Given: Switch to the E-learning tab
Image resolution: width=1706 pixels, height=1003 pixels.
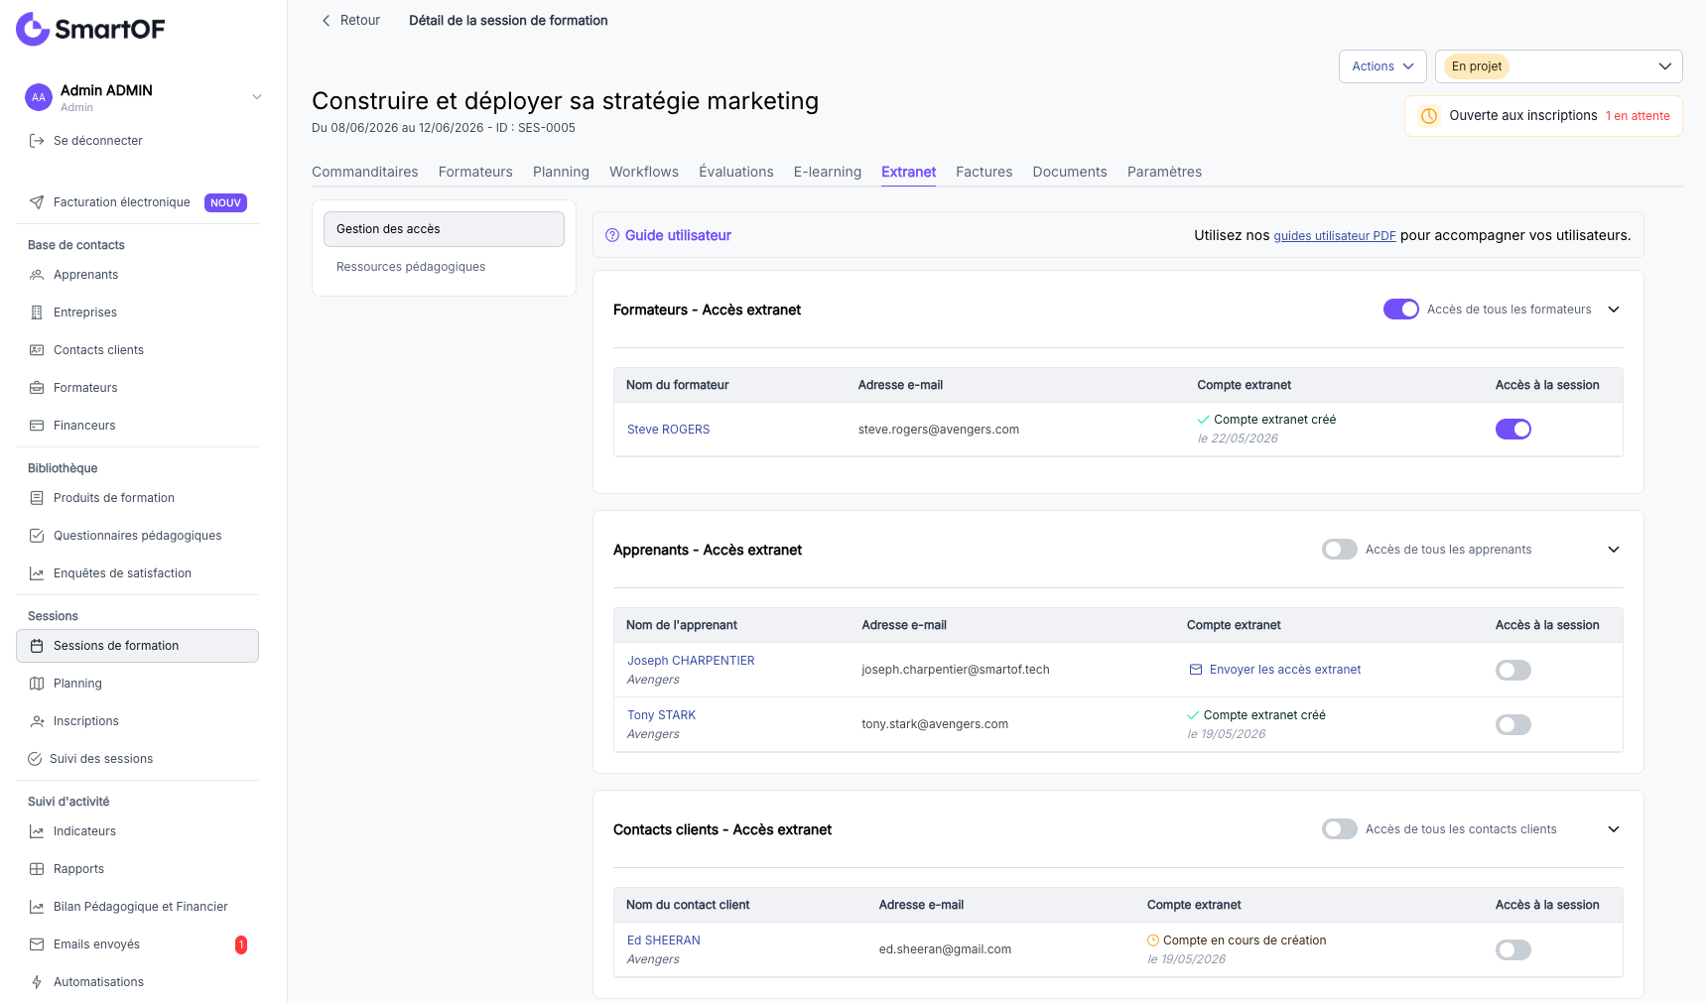Looking at the screenshot, I should 828,172.
